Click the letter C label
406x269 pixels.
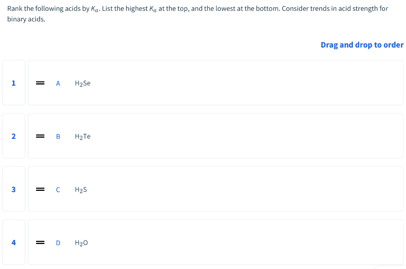57,189
